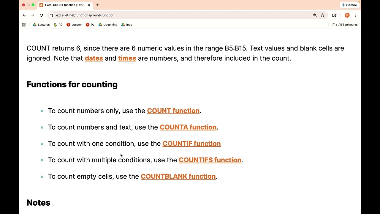Open the apps grid icon in bookmarks bar
380x214 pixels.
24,25
